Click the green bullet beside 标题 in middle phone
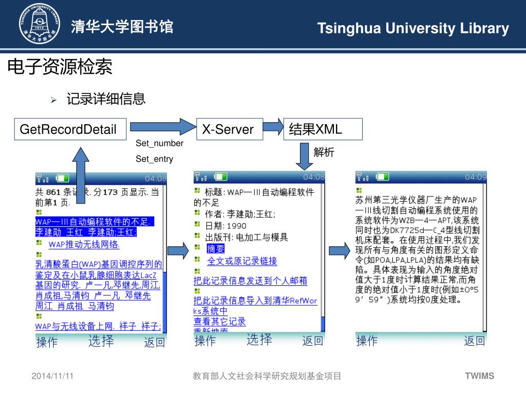 click(x=197, y=191)
